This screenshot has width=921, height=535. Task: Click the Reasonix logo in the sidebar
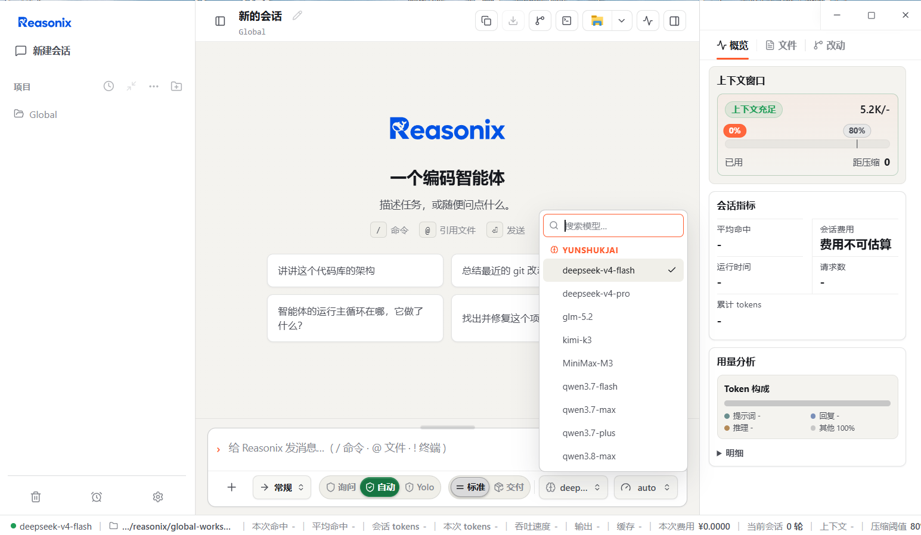pos(45,23)
